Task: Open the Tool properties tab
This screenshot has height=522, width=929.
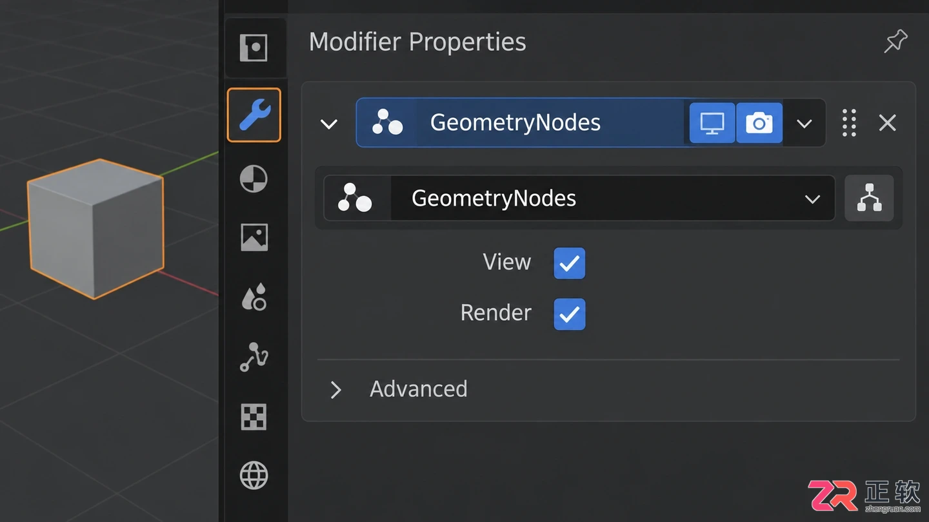Action: 254,48
